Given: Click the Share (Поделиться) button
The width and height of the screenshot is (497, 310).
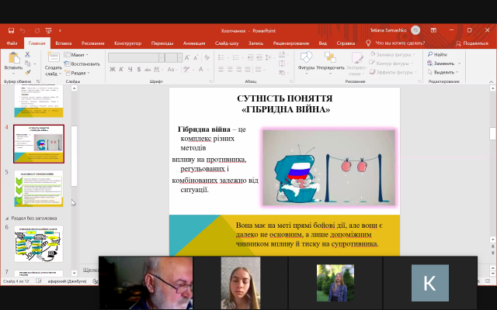Looking at the screenshot, I should point(470,43).
